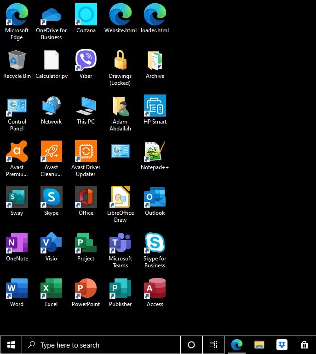Click the Type here to search box
This screenshot has height=354, width=316.
(x=101, y=345)
